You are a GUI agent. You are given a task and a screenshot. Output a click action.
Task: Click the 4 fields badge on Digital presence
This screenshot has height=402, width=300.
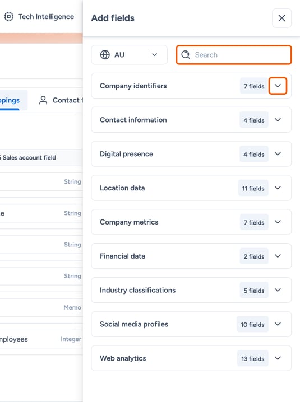(254, 154)
